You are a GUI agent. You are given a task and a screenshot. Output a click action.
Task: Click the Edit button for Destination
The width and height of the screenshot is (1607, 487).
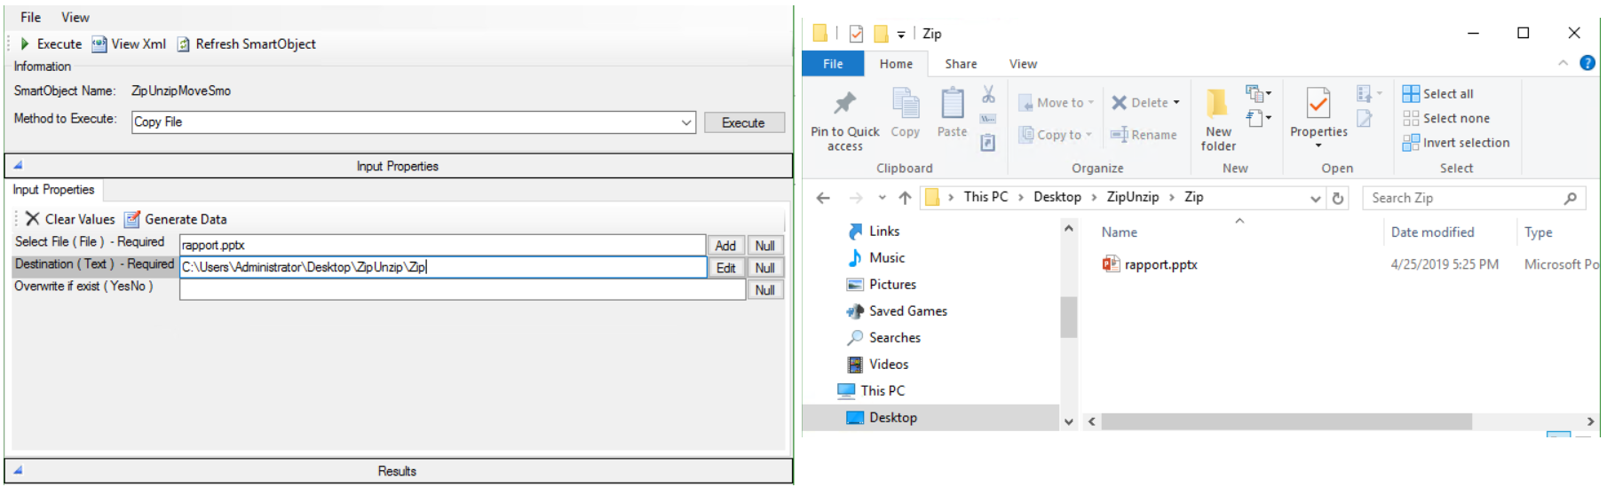(x=725, y=268)
